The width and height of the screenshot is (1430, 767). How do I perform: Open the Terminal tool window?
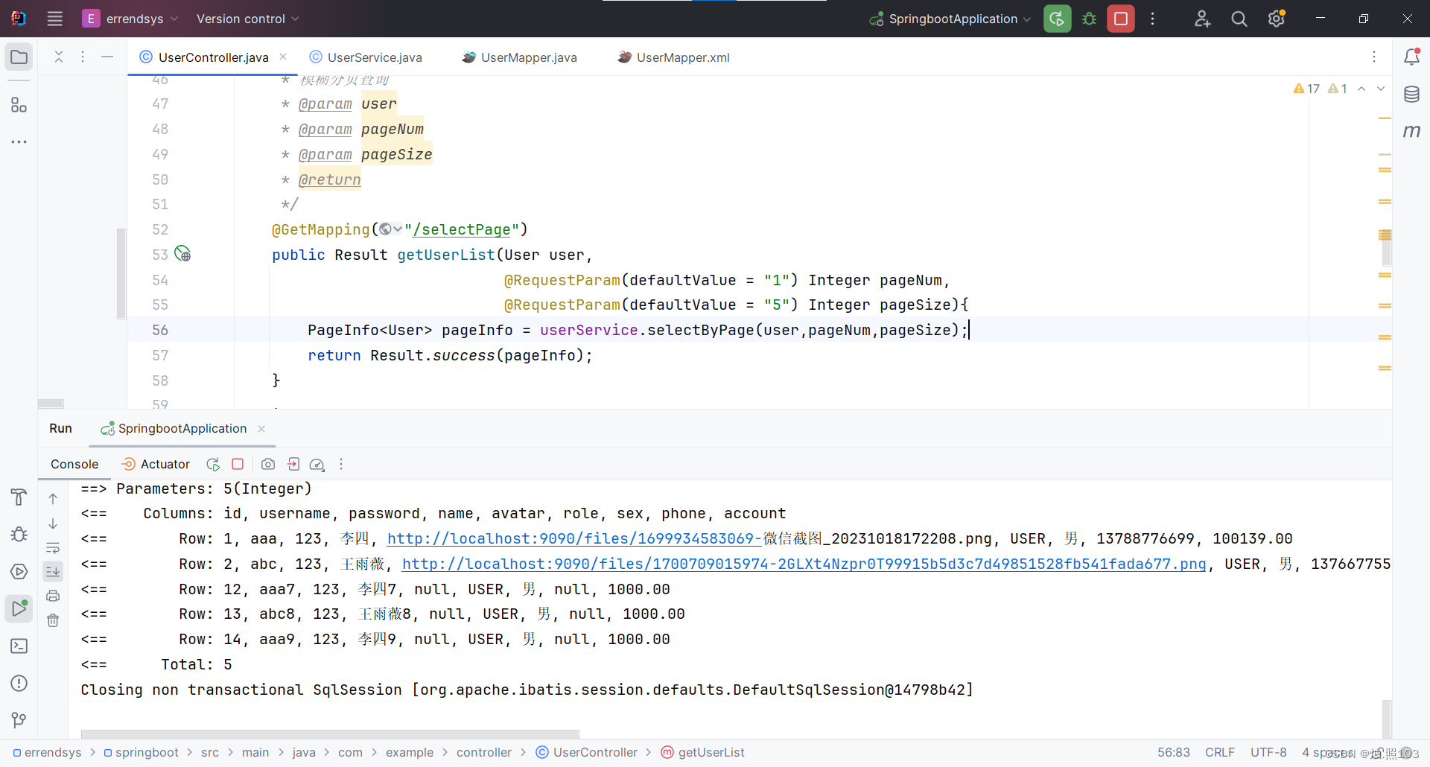click(19, 646)
